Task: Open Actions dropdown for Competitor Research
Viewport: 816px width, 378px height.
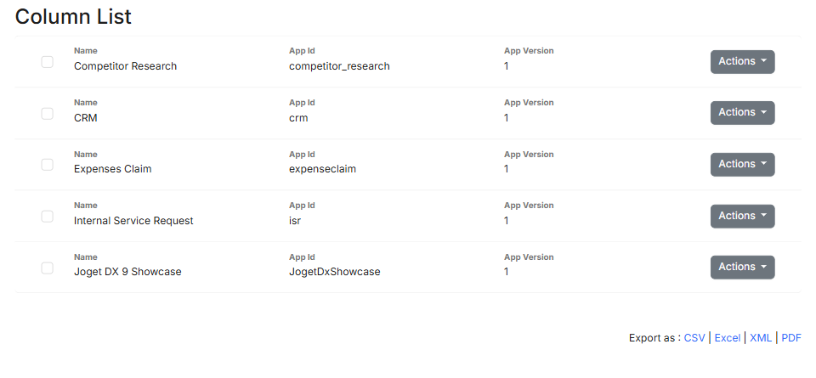Action: point(742,62)
